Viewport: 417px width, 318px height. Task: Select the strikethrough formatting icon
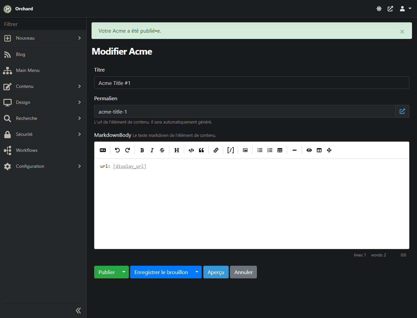click(162, 150)
